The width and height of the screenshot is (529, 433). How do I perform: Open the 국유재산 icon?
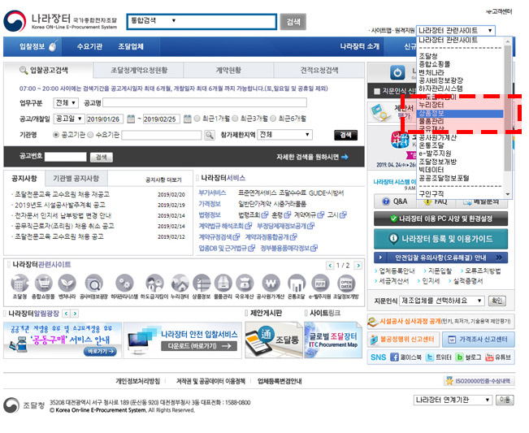click(x=245, y=283)
